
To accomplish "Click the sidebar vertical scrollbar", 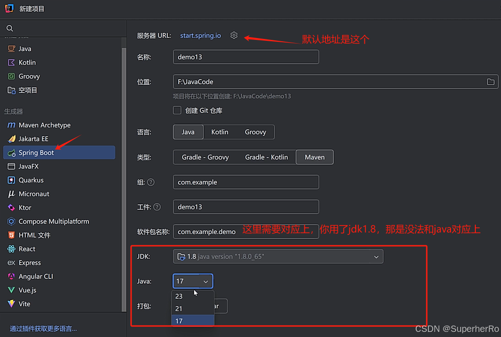I will (124, 179).
